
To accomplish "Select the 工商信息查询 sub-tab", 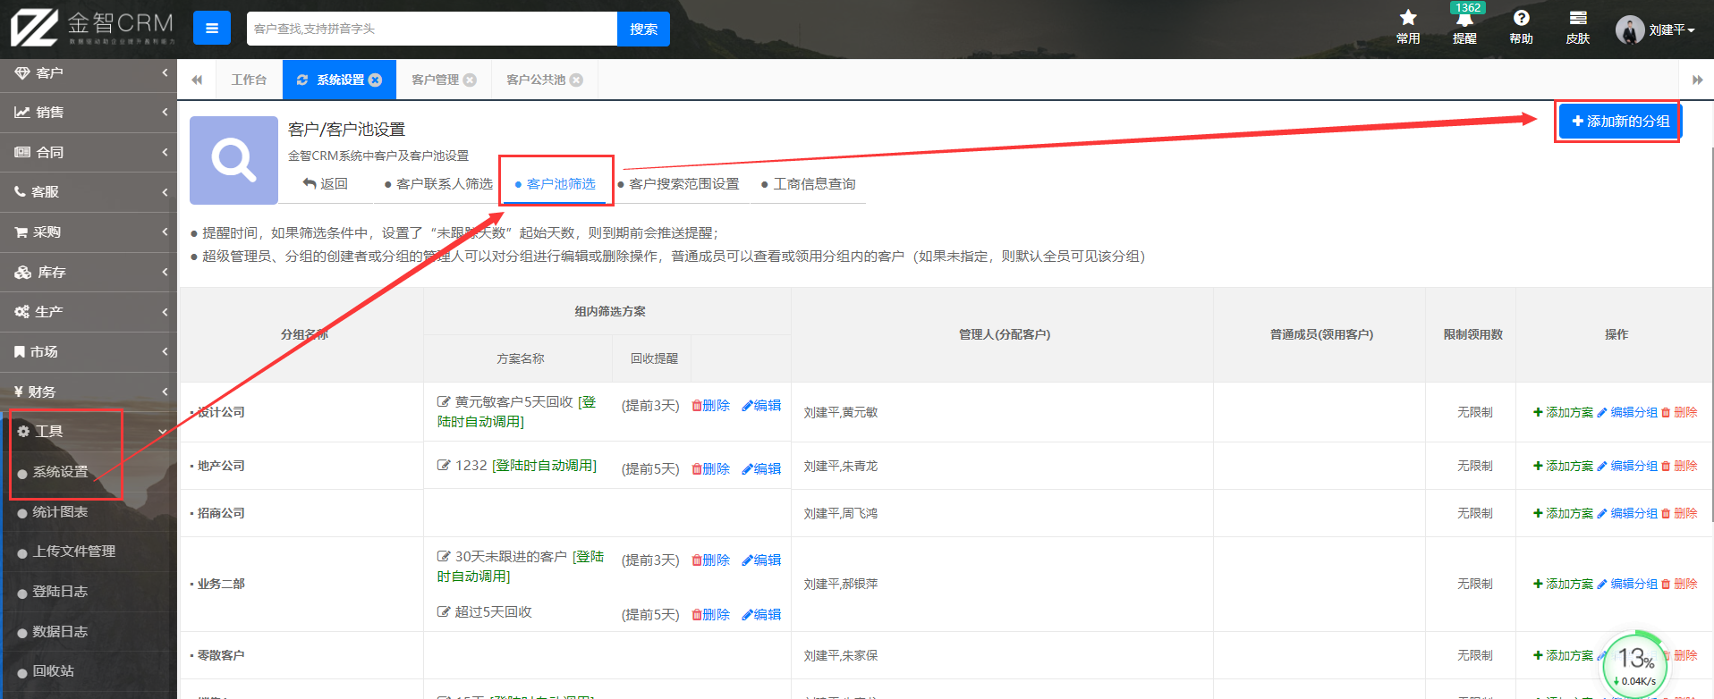I will click(x=809, y=184).
